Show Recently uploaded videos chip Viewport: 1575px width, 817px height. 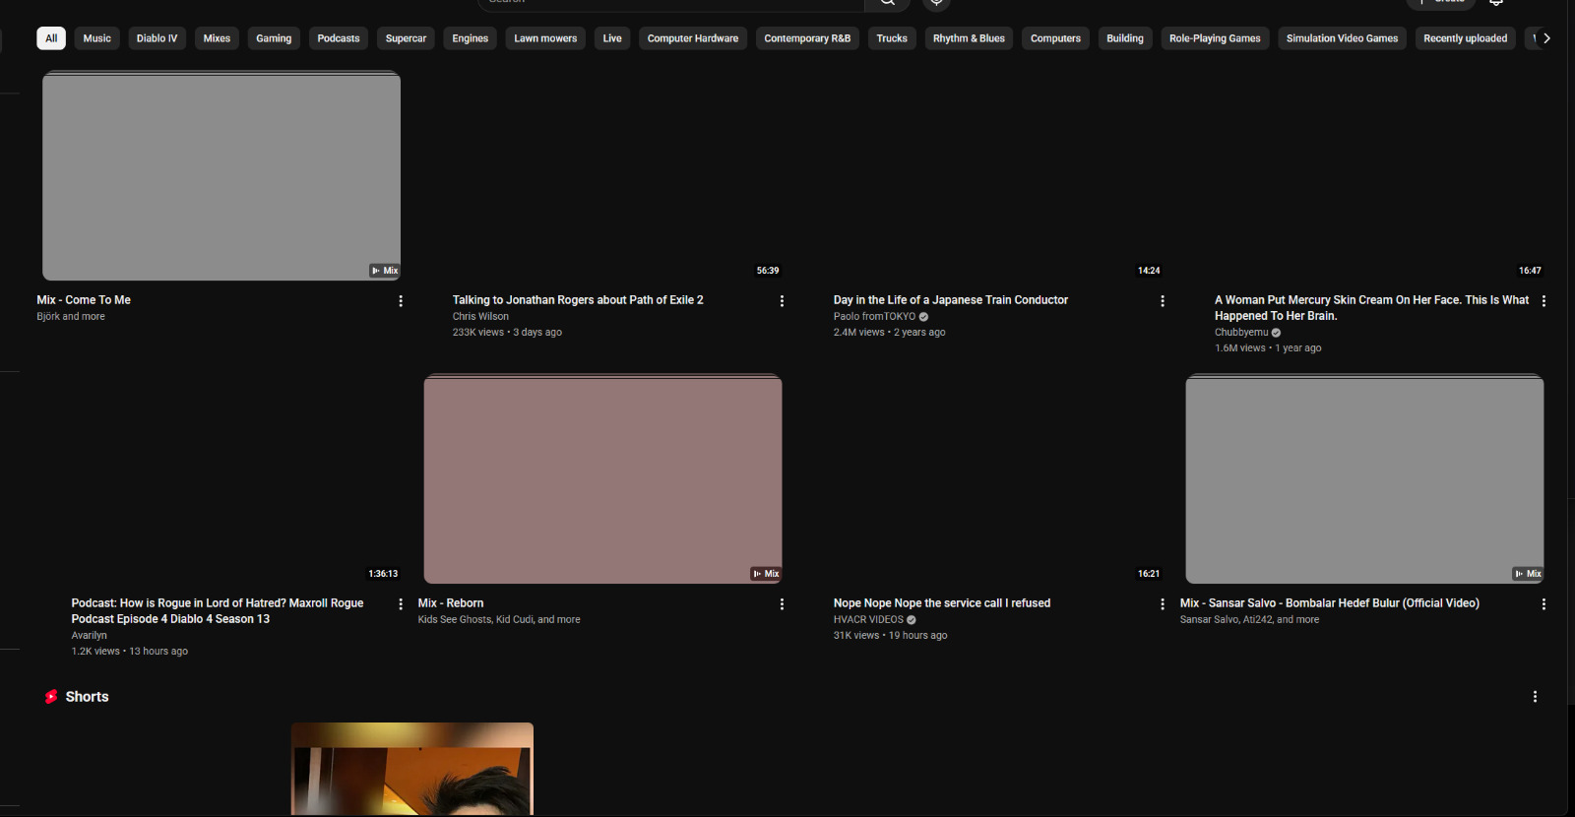click(1465, 38)
